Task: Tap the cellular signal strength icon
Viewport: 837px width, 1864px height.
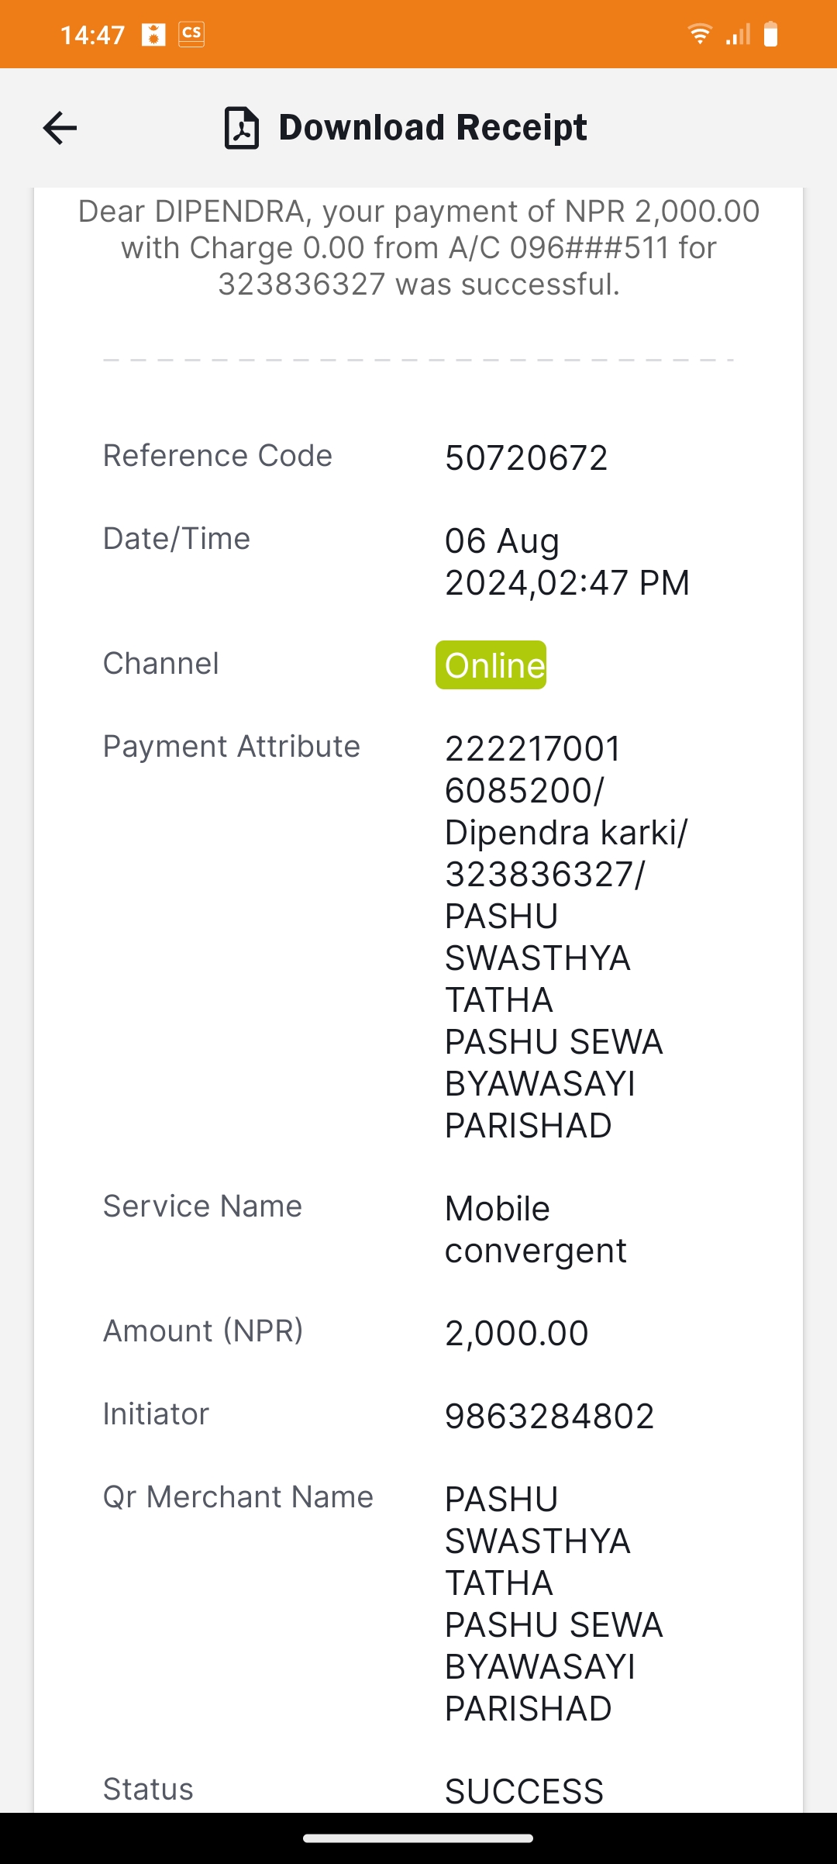Action: point(738,34)
